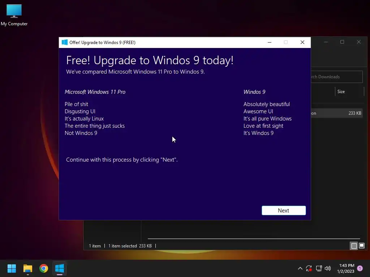Open the notification badge
Viewport: 370px width, 277px height.
coord(360,268)
